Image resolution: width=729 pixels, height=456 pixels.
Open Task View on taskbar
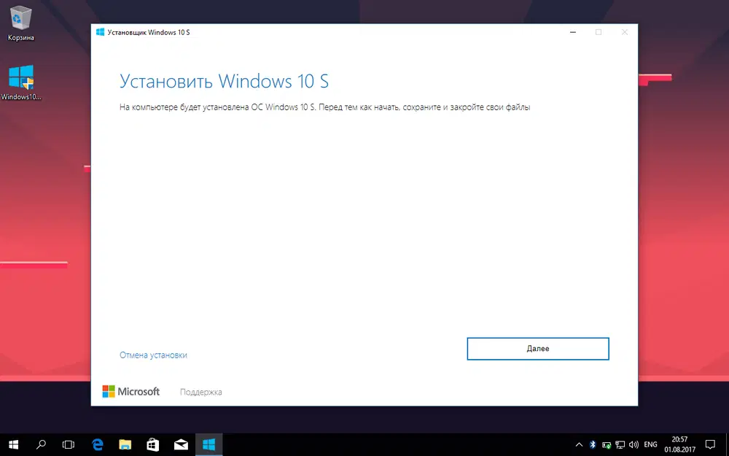pyautogui.click(x=69, y=445)
